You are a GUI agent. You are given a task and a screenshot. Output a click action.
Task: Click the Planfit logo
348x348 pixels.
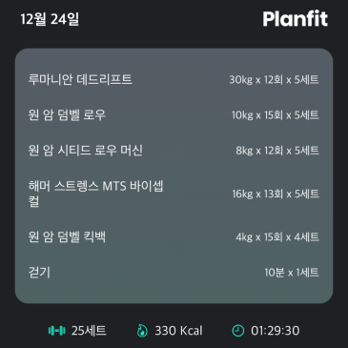295,19
